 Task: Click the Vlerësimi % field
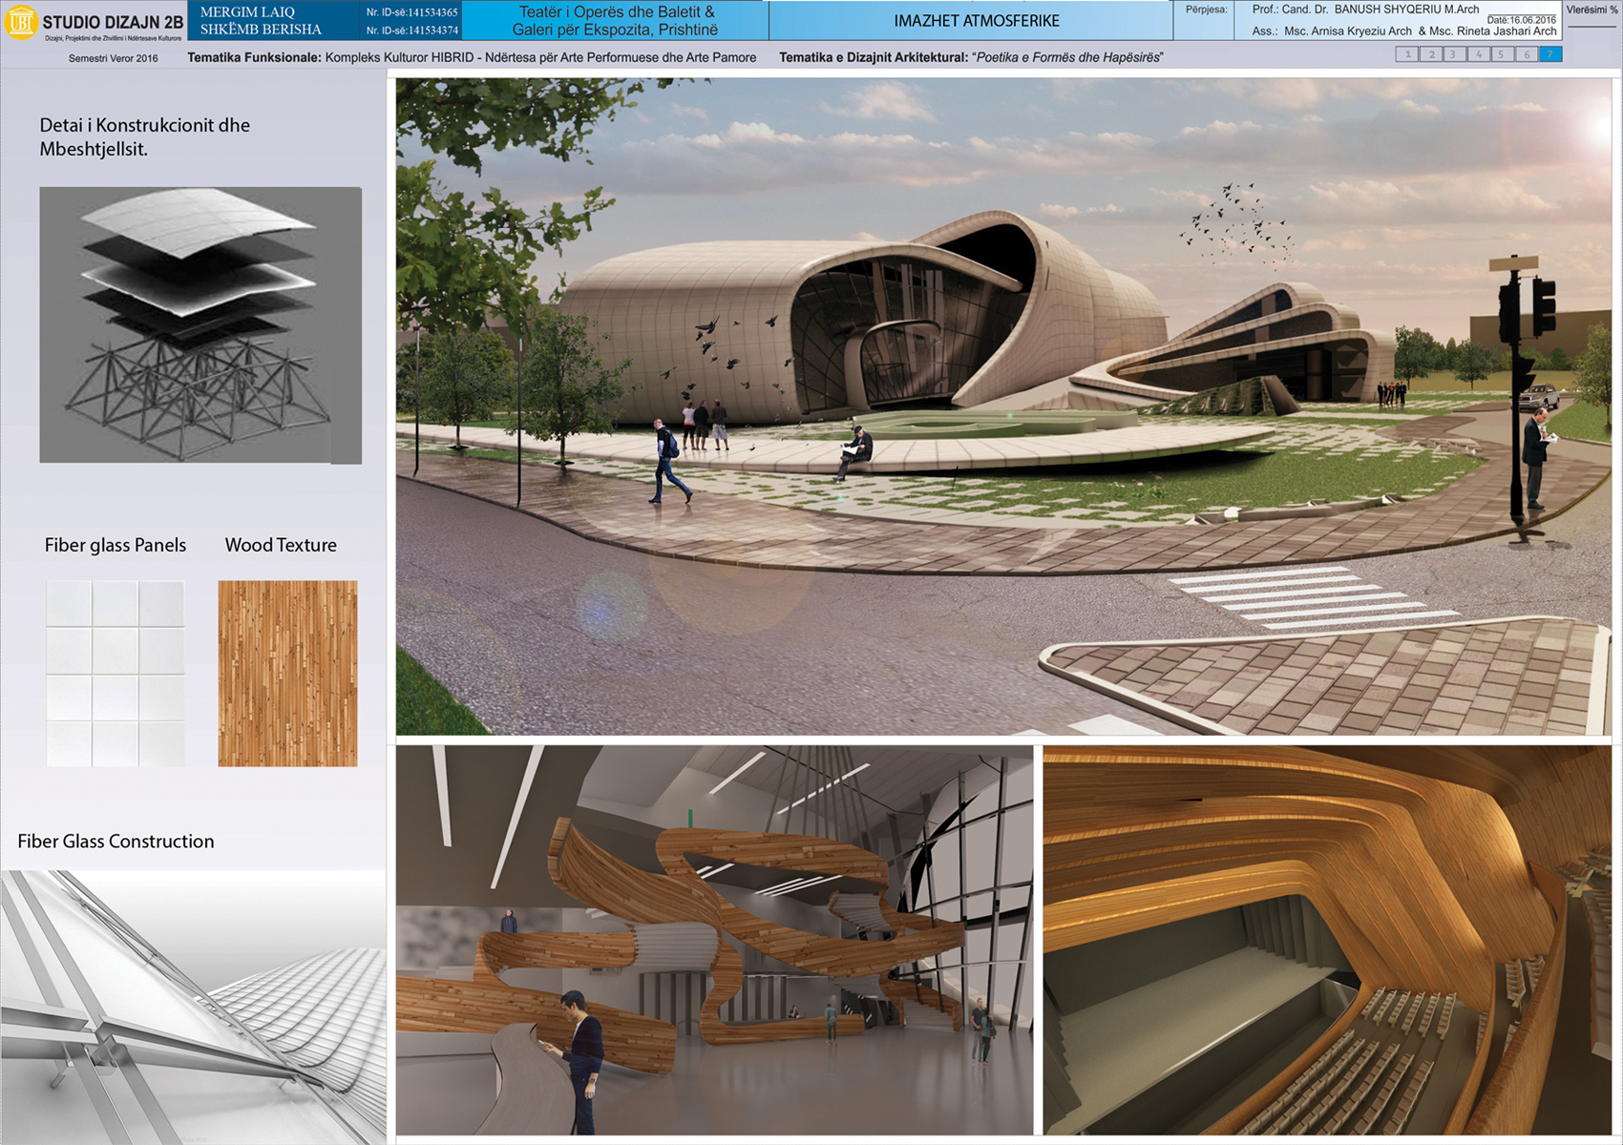[x=1591, y=10]
